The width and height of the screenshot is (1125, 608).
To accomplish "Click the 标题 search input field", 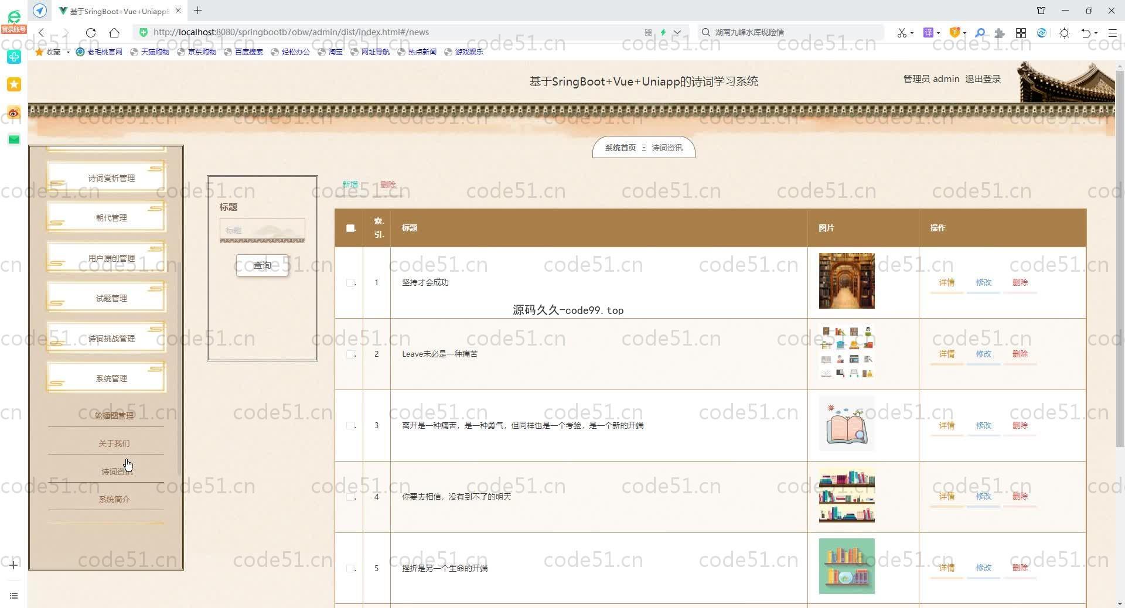I will (262, 230).
